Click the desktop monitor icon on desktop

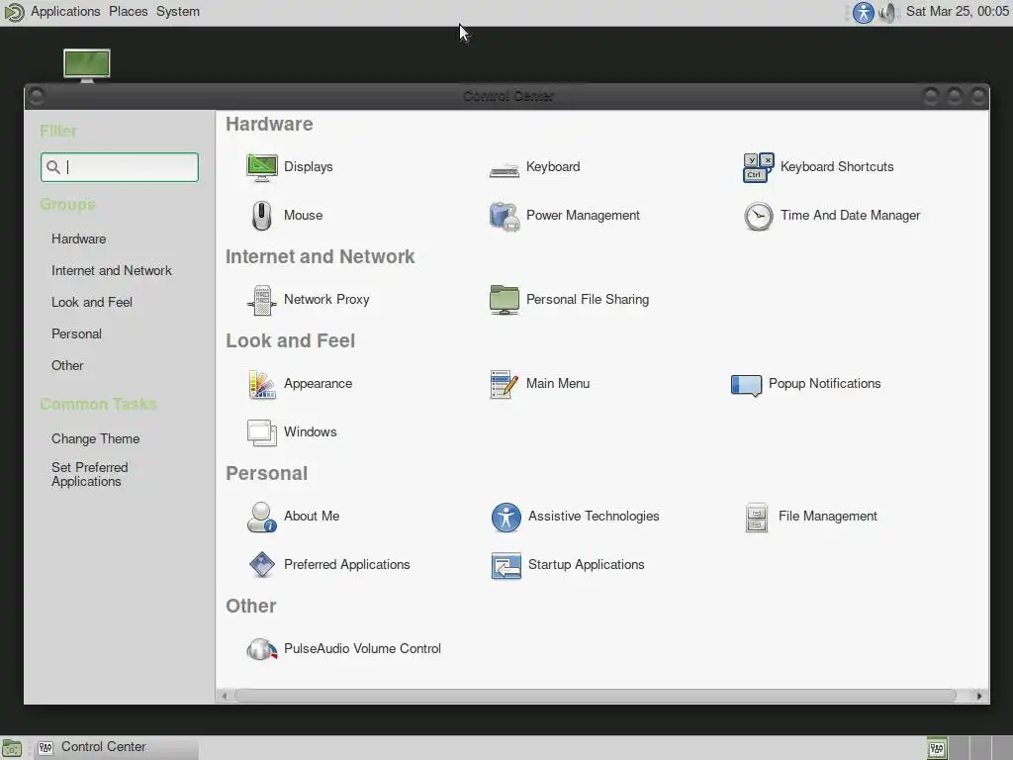pos(87,64)
